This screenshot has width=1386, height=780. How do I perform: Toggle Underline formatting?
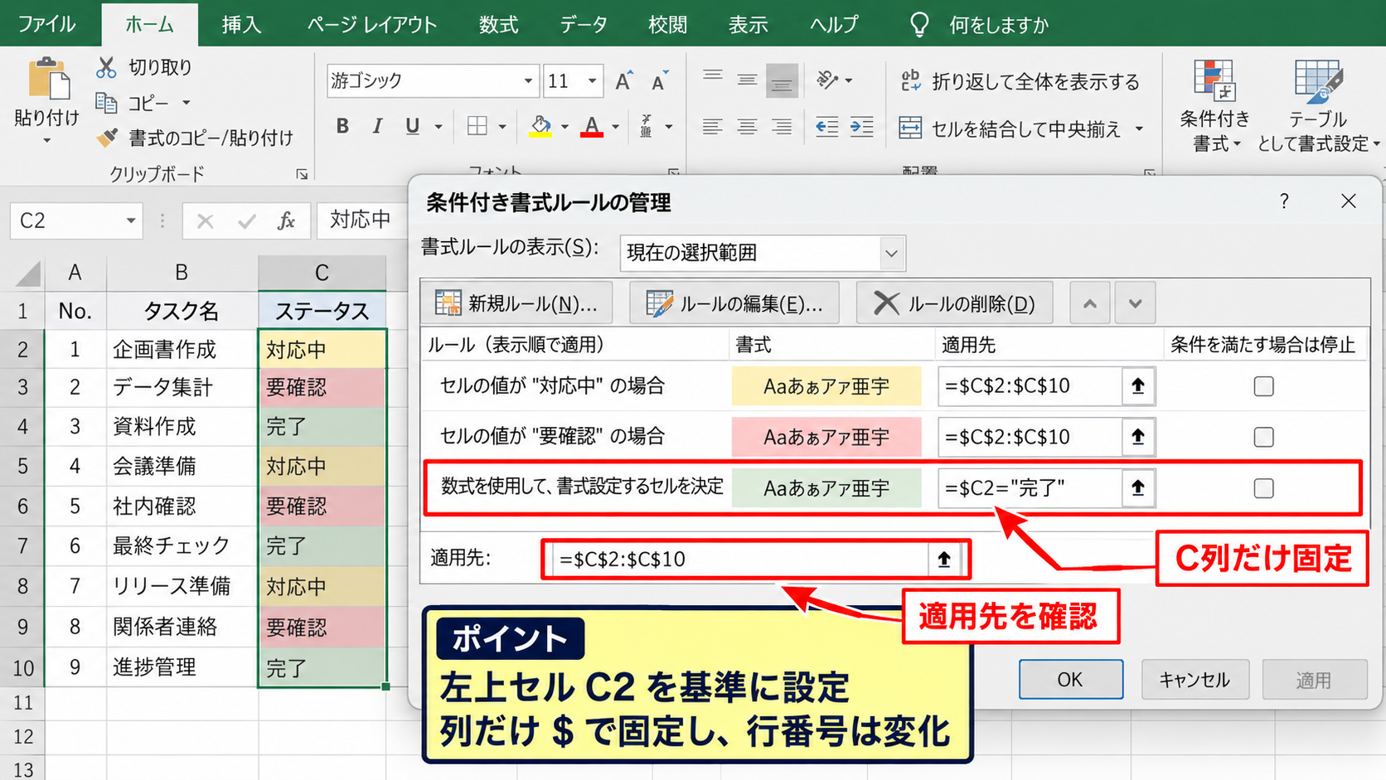click(x=412, y=126)
